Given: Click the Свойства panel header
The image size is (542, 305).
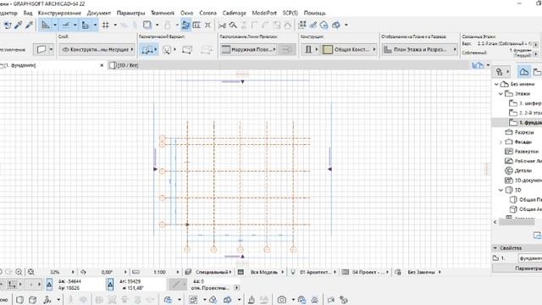Looking at the screenshot, I should click(x=517, y=248).
